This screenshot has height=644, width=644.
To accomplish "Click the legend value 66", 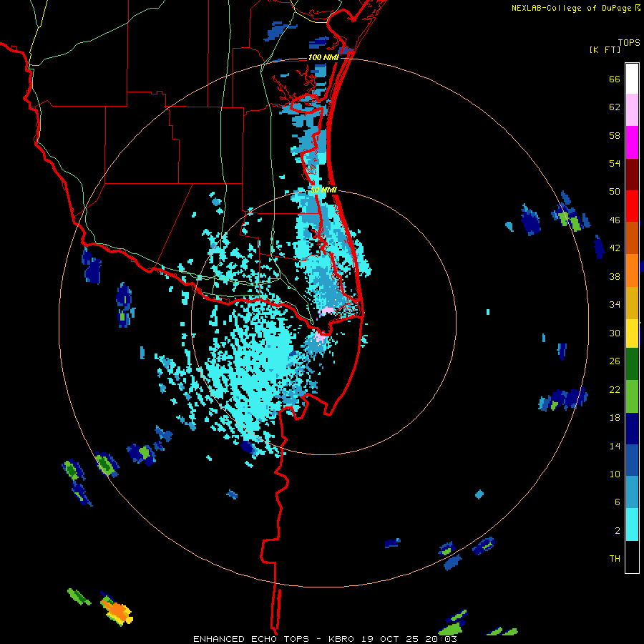I will pyautogui.click(x=615, y=79).
